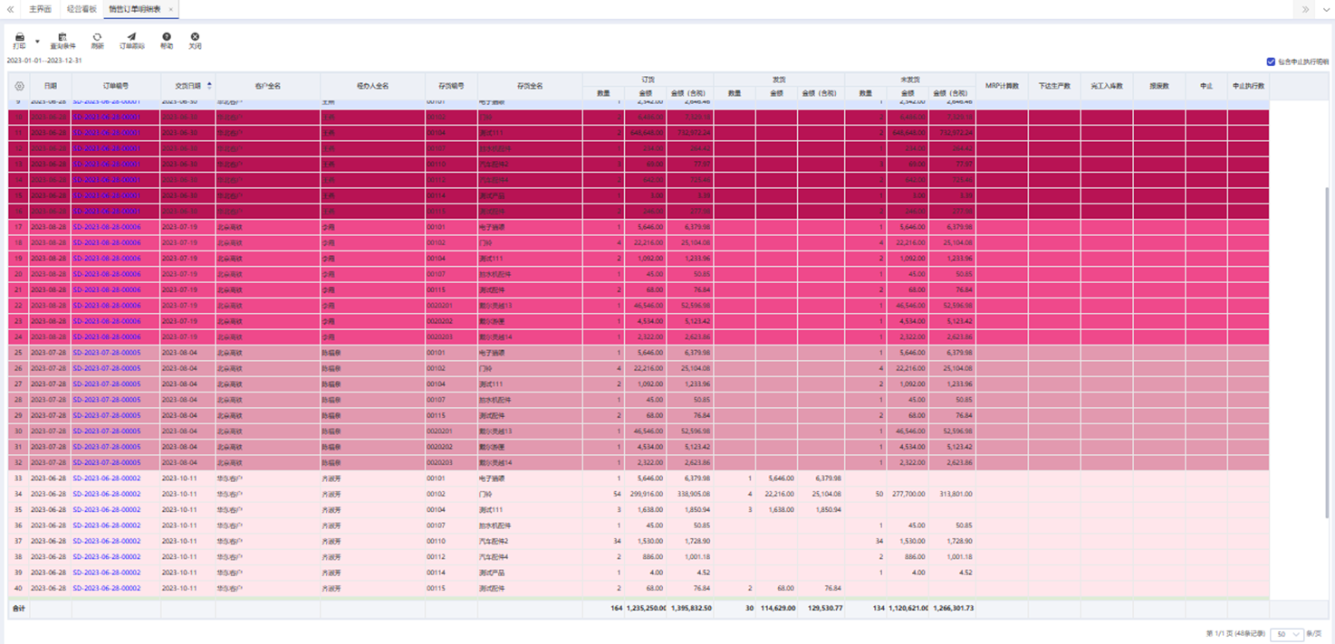Switch to the 主界面 tab
This screenshot has width=1335, height=644.
(40, 9)
